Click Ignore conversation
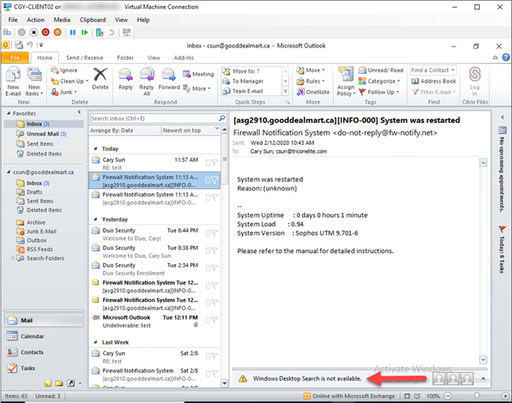Screen dimensions: 512x403 point(64,70)
